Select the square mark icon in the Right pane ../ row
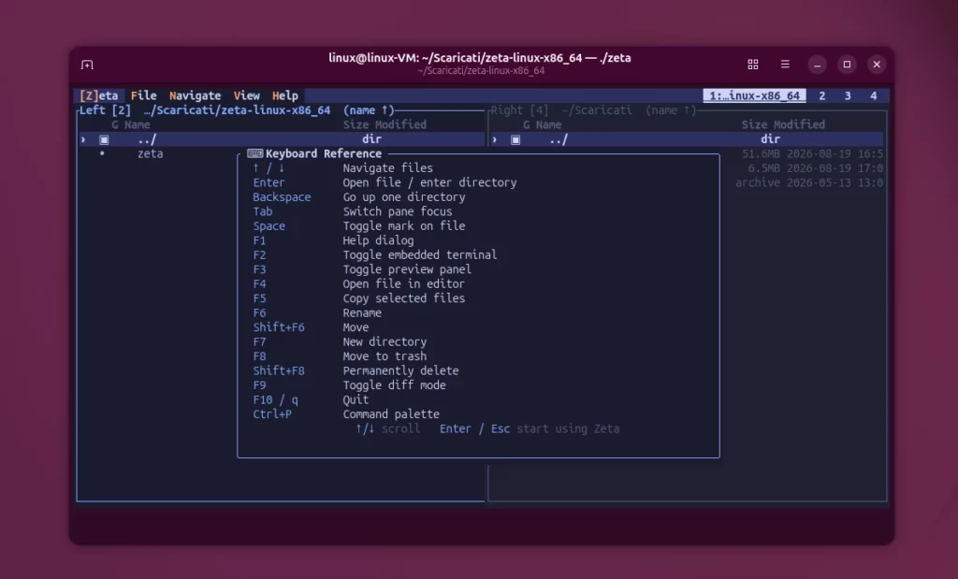 [x=515, y=140]
